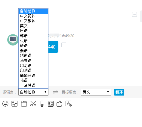Open the emoji picker icon
The height and width of the screenshot is (127, 142).
click(5, 104)
